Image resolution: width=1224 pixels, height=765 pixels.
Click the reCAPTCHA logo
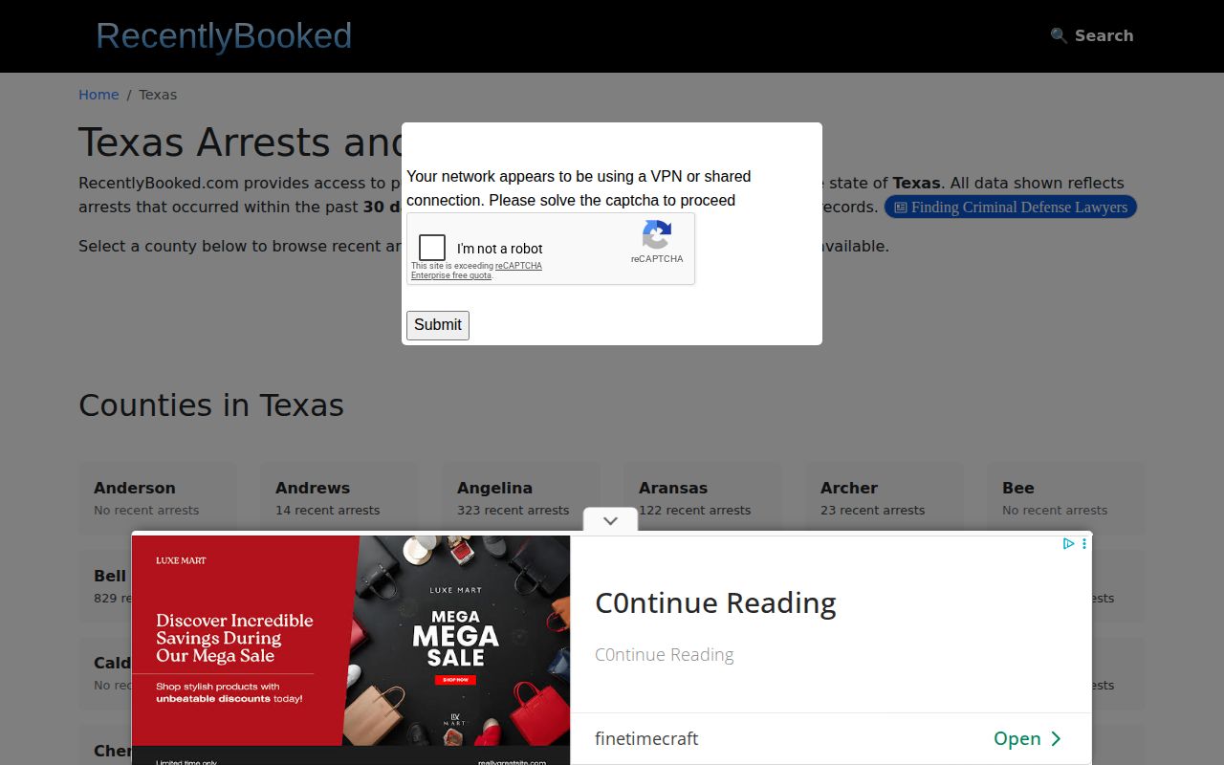click(657, 234)
